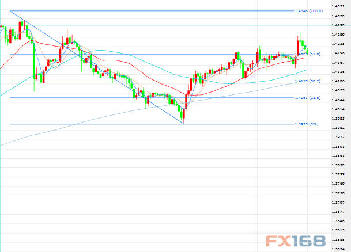The height and width of the screenshot is (252, 351).
Task: Click the 1.4167 price axis label
Action: (x=338, y=63)
